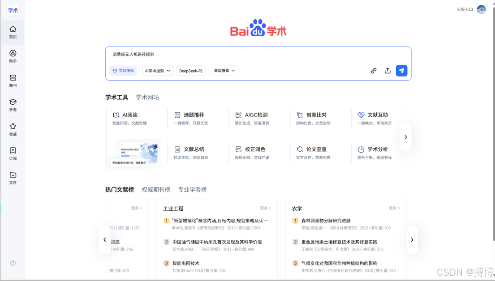
Task: Switch to the 学术网站 tab
Action: point(147,97)
